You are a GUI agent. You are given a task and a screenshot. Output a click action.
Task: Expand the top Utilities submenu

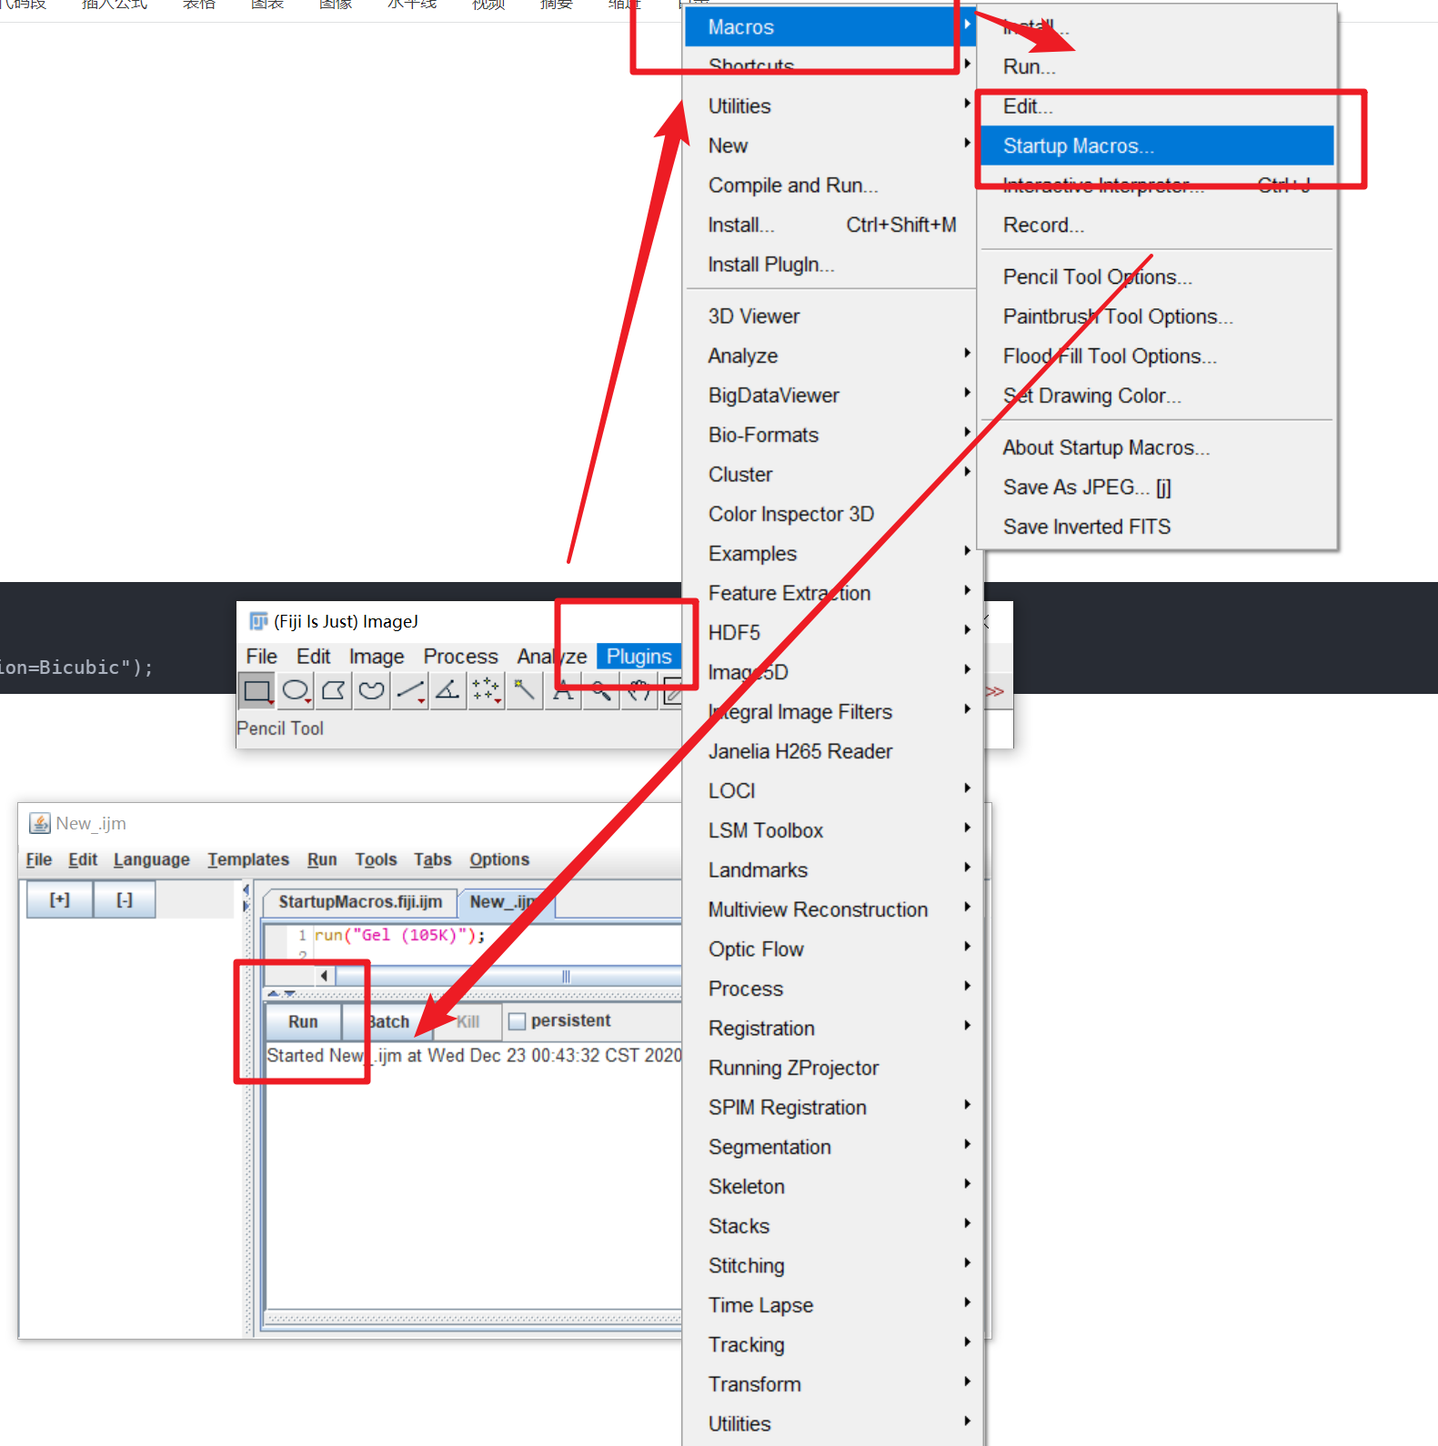[830, 106]
